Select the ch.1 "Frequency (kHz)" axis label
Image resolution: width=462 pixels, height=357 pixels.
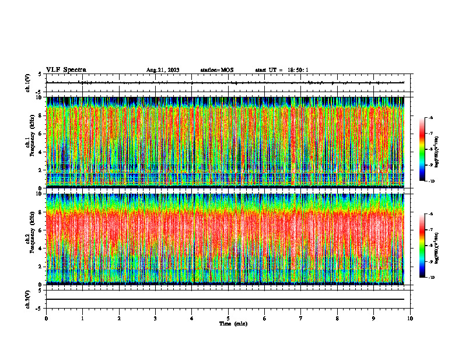[x=33, y=135]
